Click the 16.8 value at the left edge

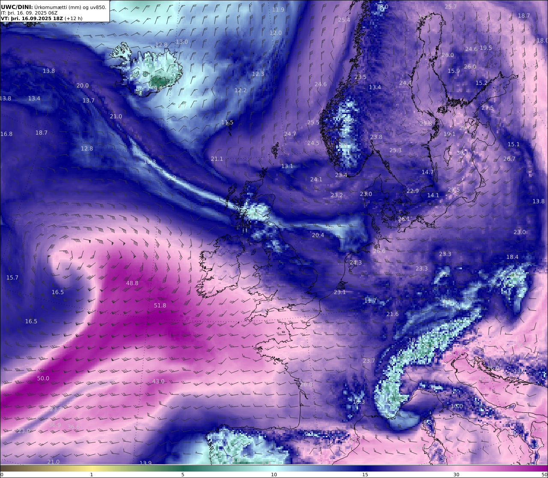pyautogui.click(x=6, y=134)
